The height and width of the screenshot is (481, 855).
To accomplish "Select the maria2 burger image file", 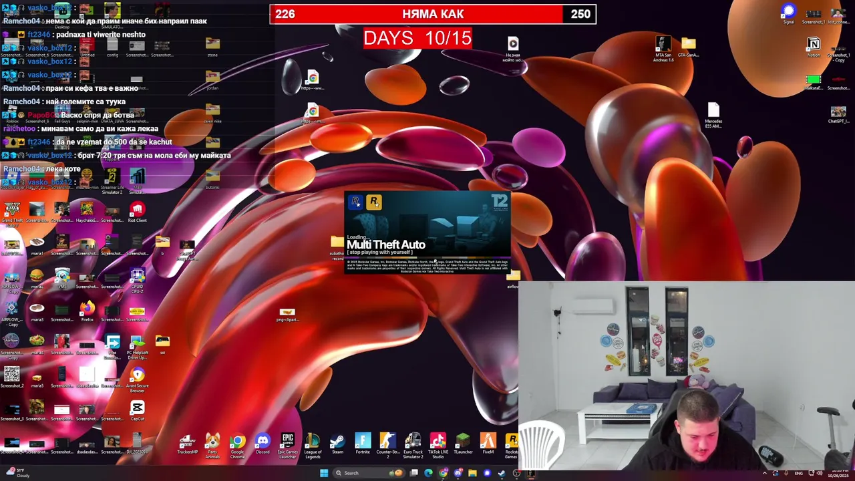I will tap(37, 278).
